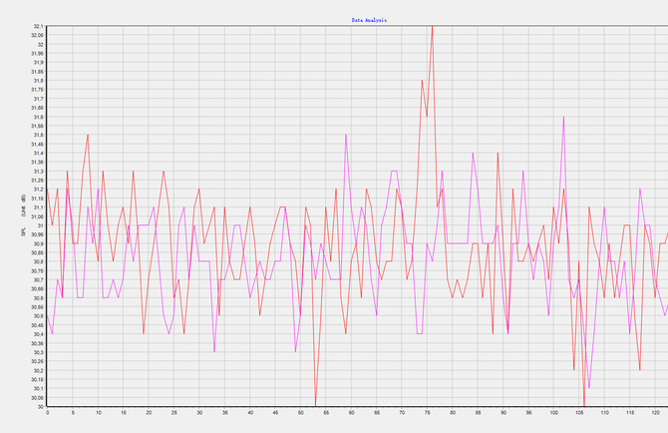Click the "Data Analysis" chart title
The width and height of the screenshot is (668, 433).
coord(369,20)
